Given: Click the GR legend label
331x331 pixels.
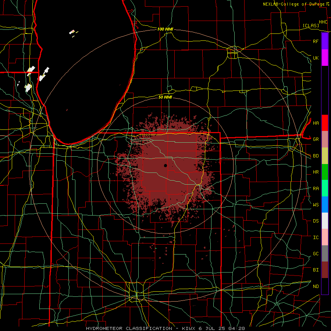Looking at the screenshot, I should click(316, 139).
